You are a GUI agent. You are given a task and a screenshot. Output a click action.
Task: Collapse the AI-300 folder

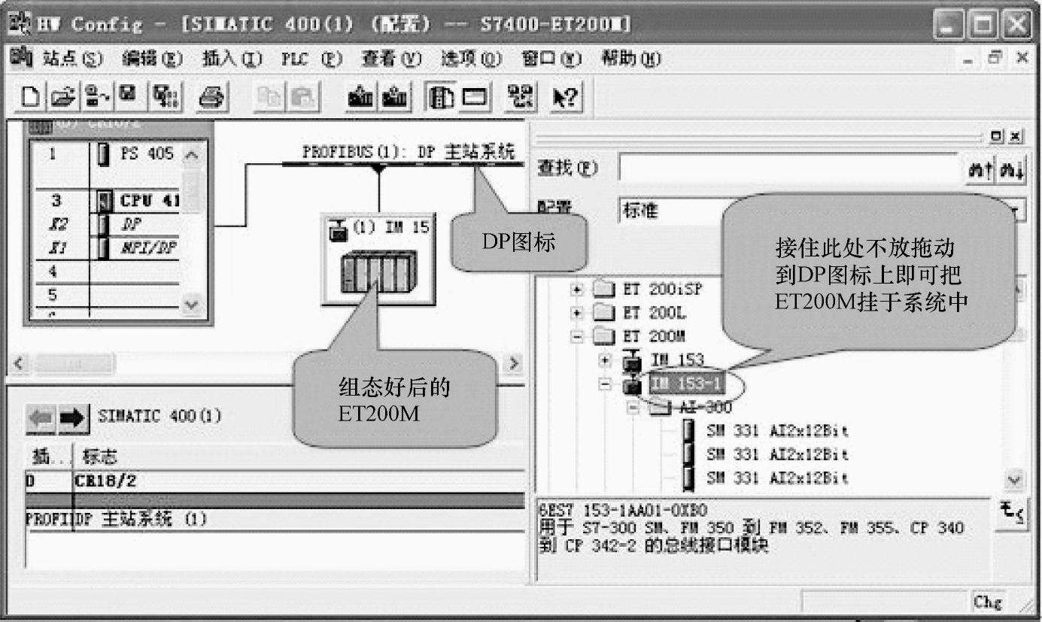coord(633,408)
